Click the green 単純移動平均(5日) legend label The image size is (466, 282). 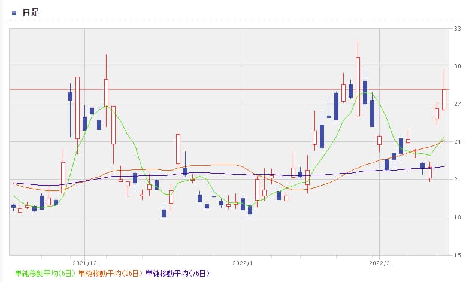point(46,273)
